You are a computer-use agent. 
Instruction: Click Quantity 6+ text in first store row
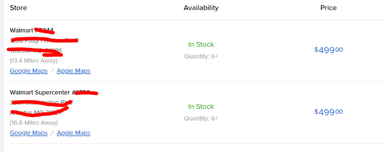201,56
